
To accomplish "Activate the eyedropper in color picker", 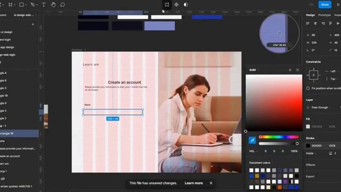I will (252, 140).
